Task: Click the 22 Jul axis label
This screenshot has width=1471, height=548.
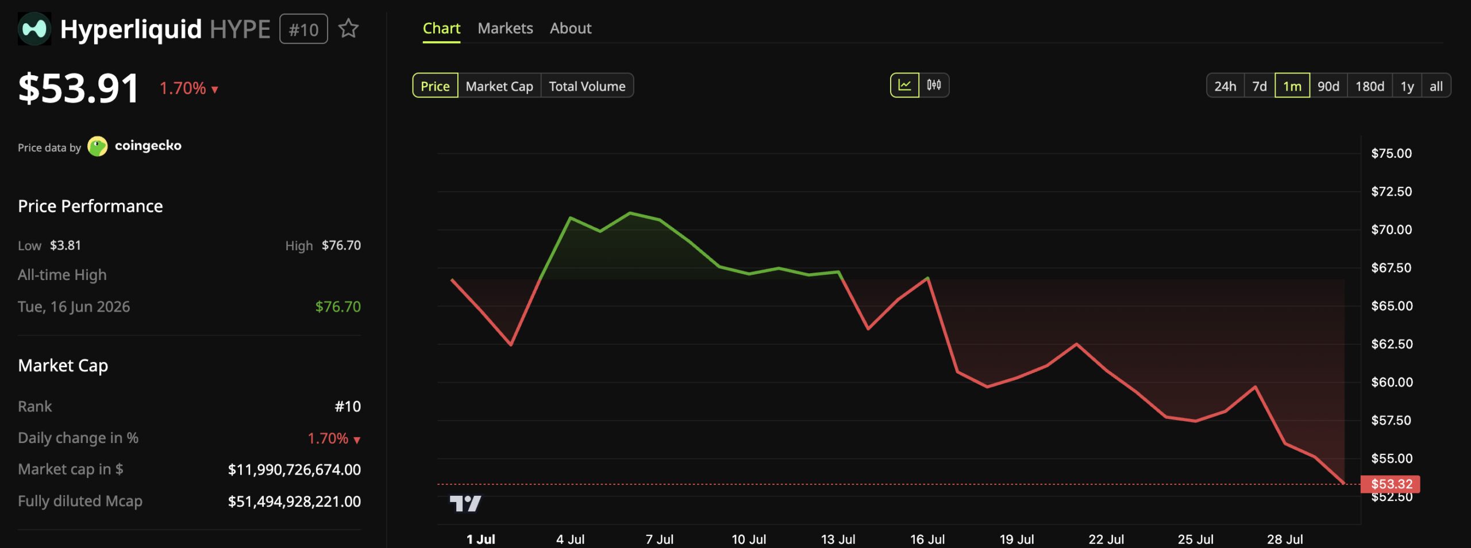Action: [x=1106, y=539]
